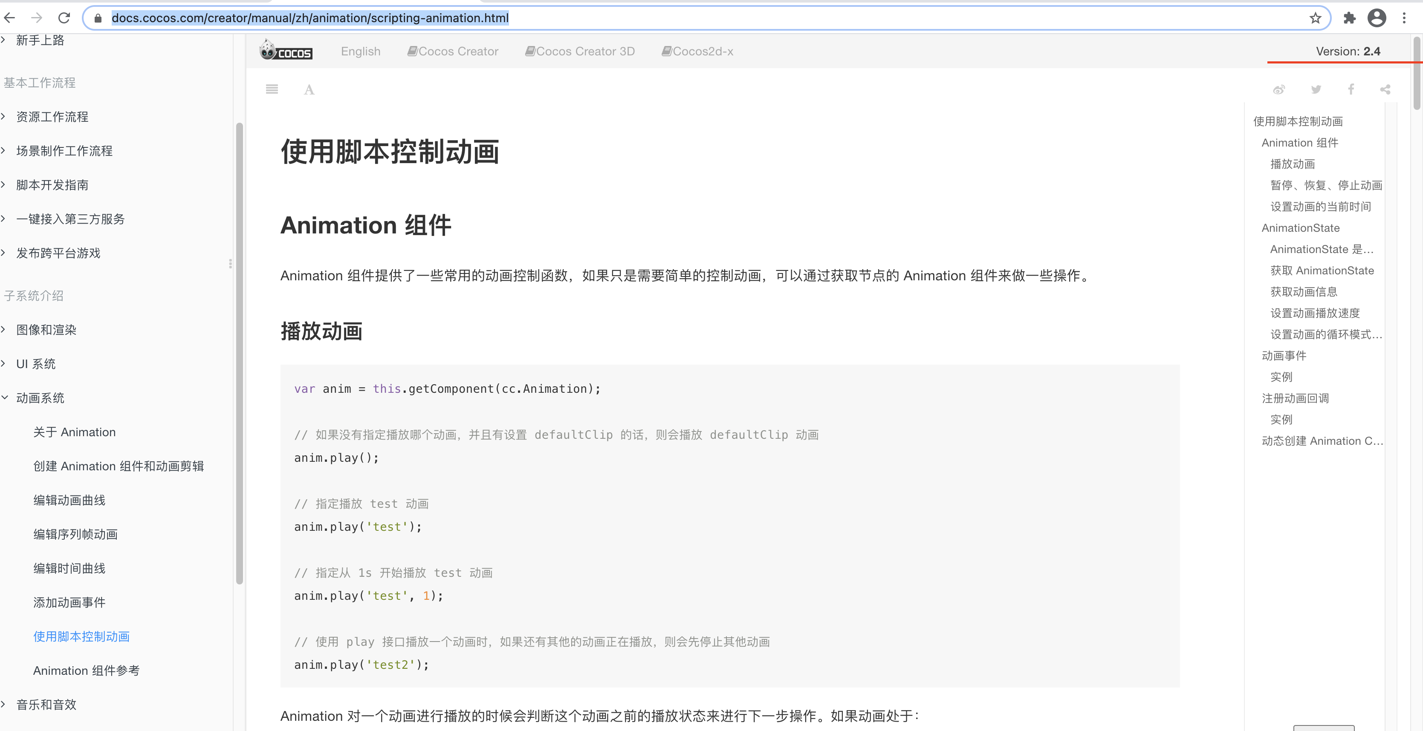Click the Cocos logo icon

286,51
